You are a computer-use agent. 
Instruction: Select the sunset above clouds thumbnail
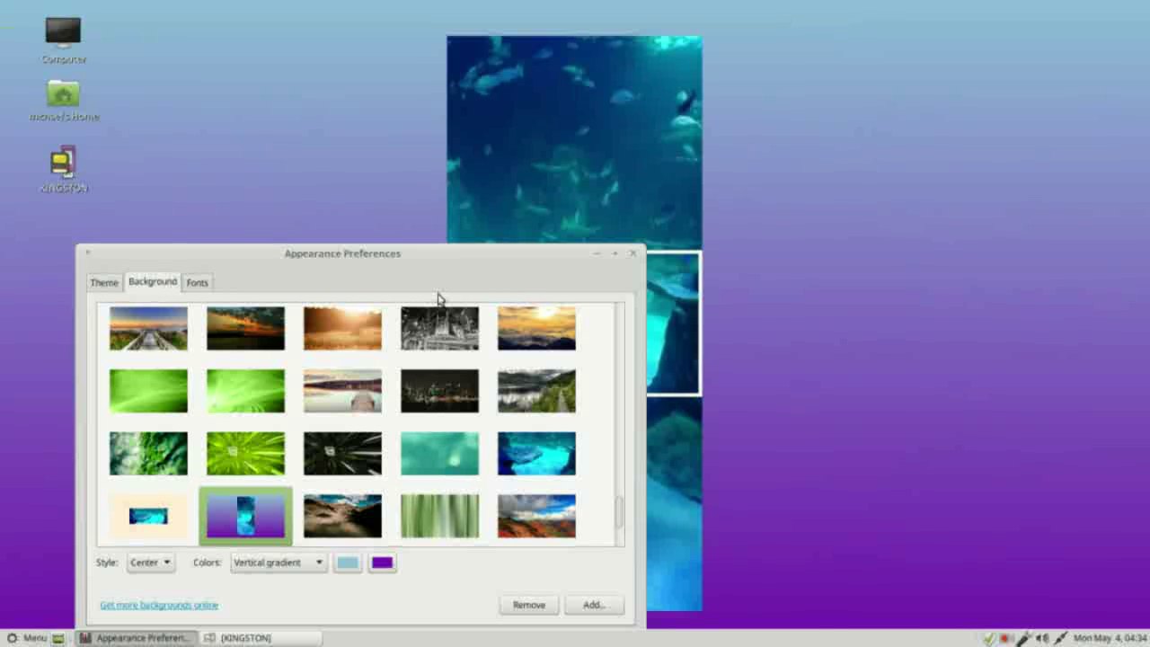tap(536, 328)
